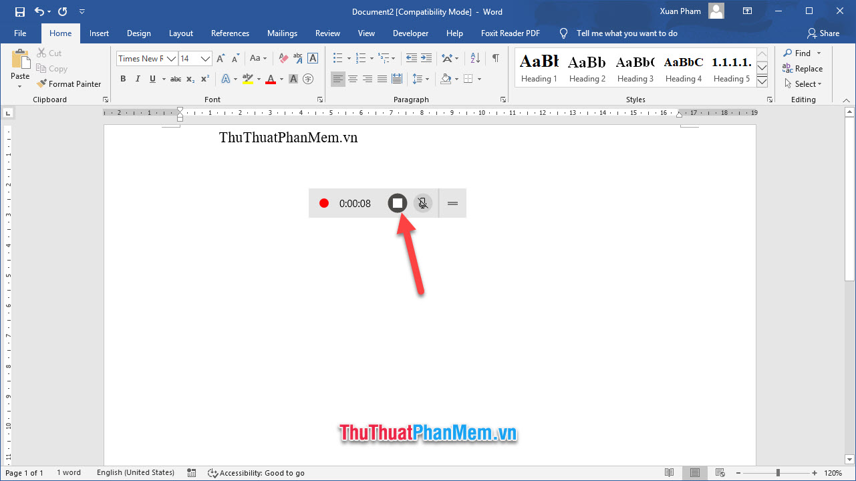Screen dimensions: 856x481
Task: Open the Replace dialog from Editing group
Action: pyautogui.click(x=803, y=68)
